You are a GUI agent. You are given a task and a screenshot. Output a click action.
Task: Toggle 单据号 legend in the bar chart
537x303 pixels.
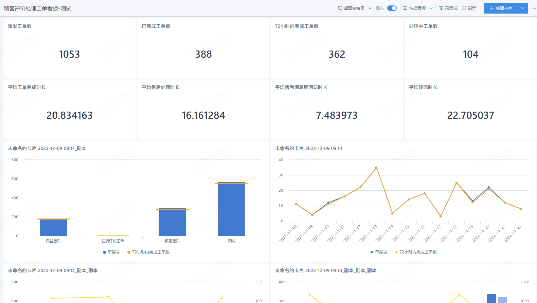(111, 252)
